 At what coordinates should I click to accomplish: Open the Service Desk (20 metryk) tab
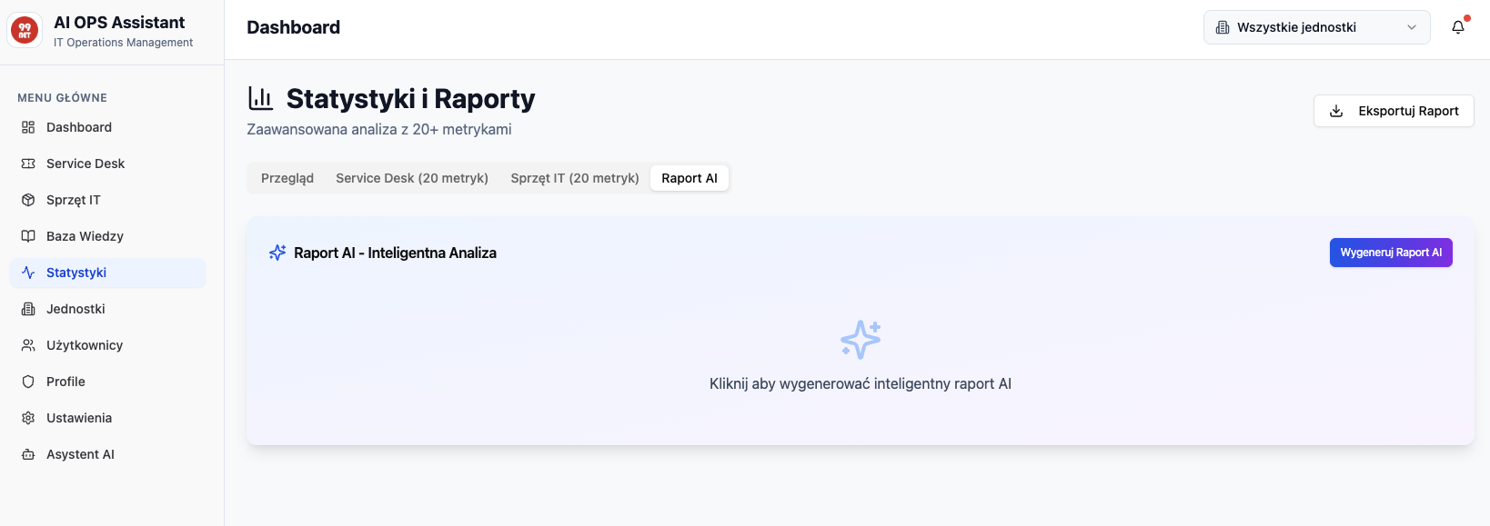click(412, 178)
